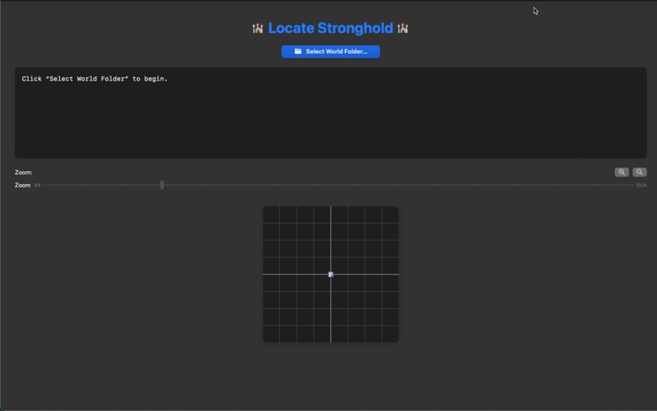Click the center marker on the map grid
Viewport: 657px width, 411px height.
(331, 275)
